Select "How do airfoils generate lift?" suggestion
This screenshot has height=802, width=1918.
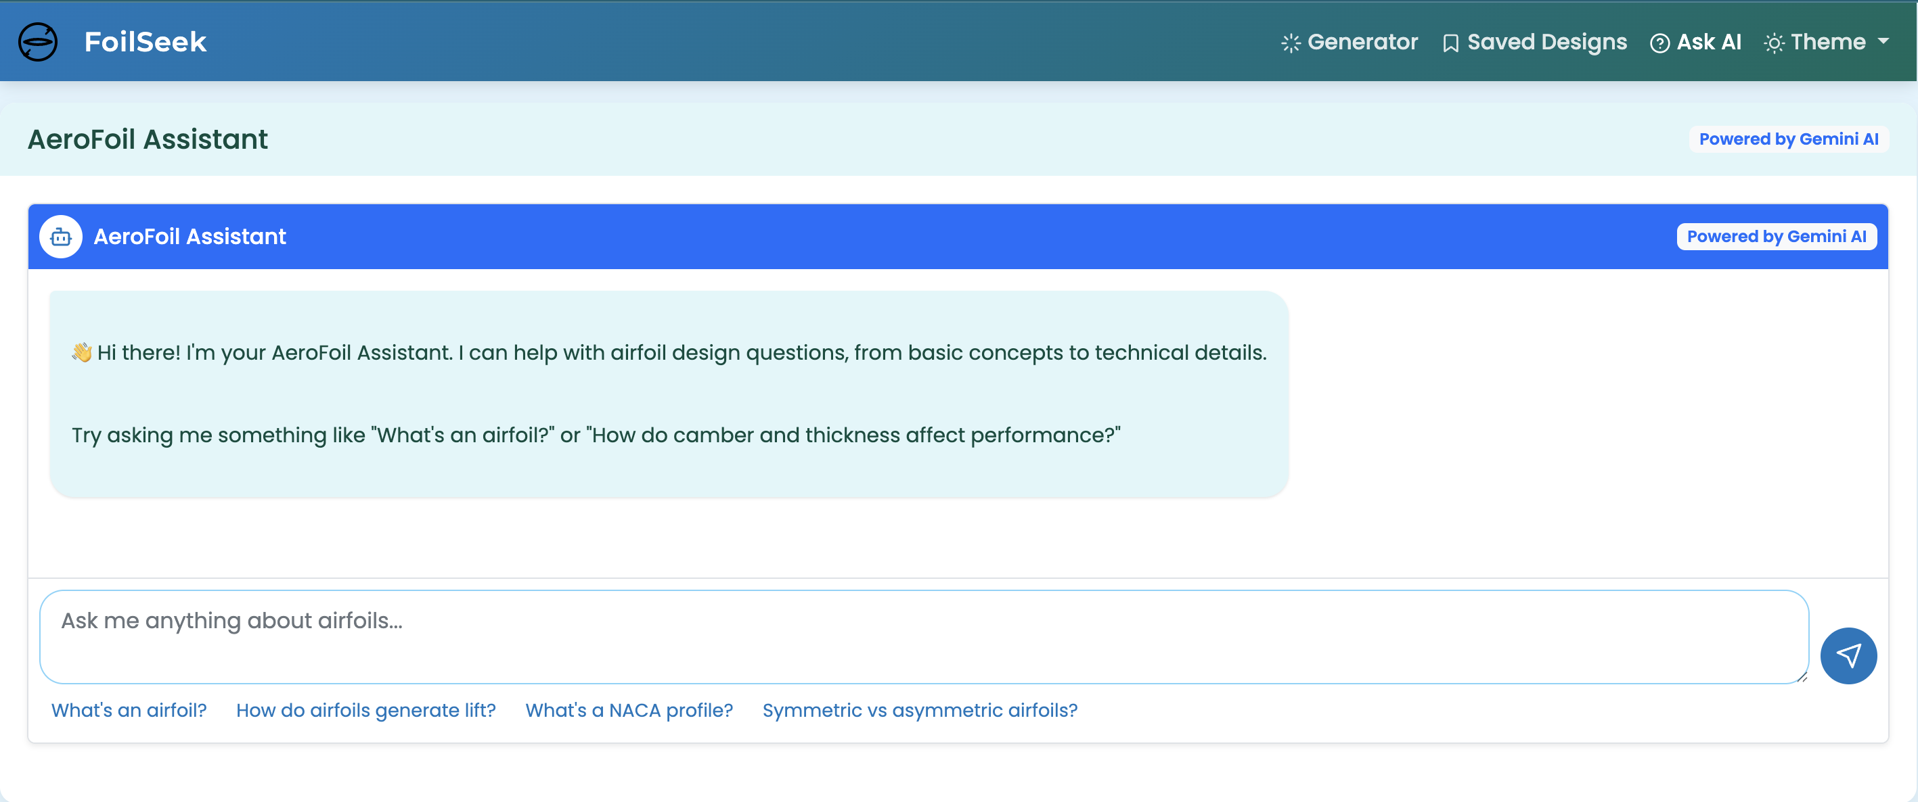[x=365, y=710]
